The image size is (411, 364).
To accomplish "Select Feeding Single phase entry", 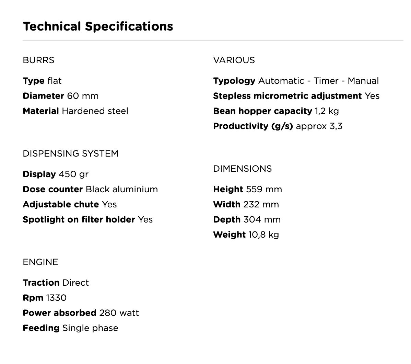I will [71, 328].
